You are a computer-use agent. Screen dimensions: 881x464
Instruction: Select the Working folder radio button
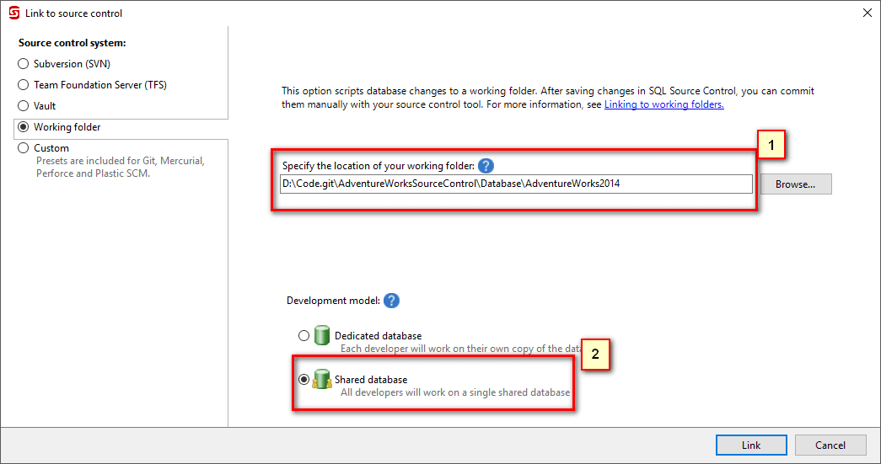(23, 127)
